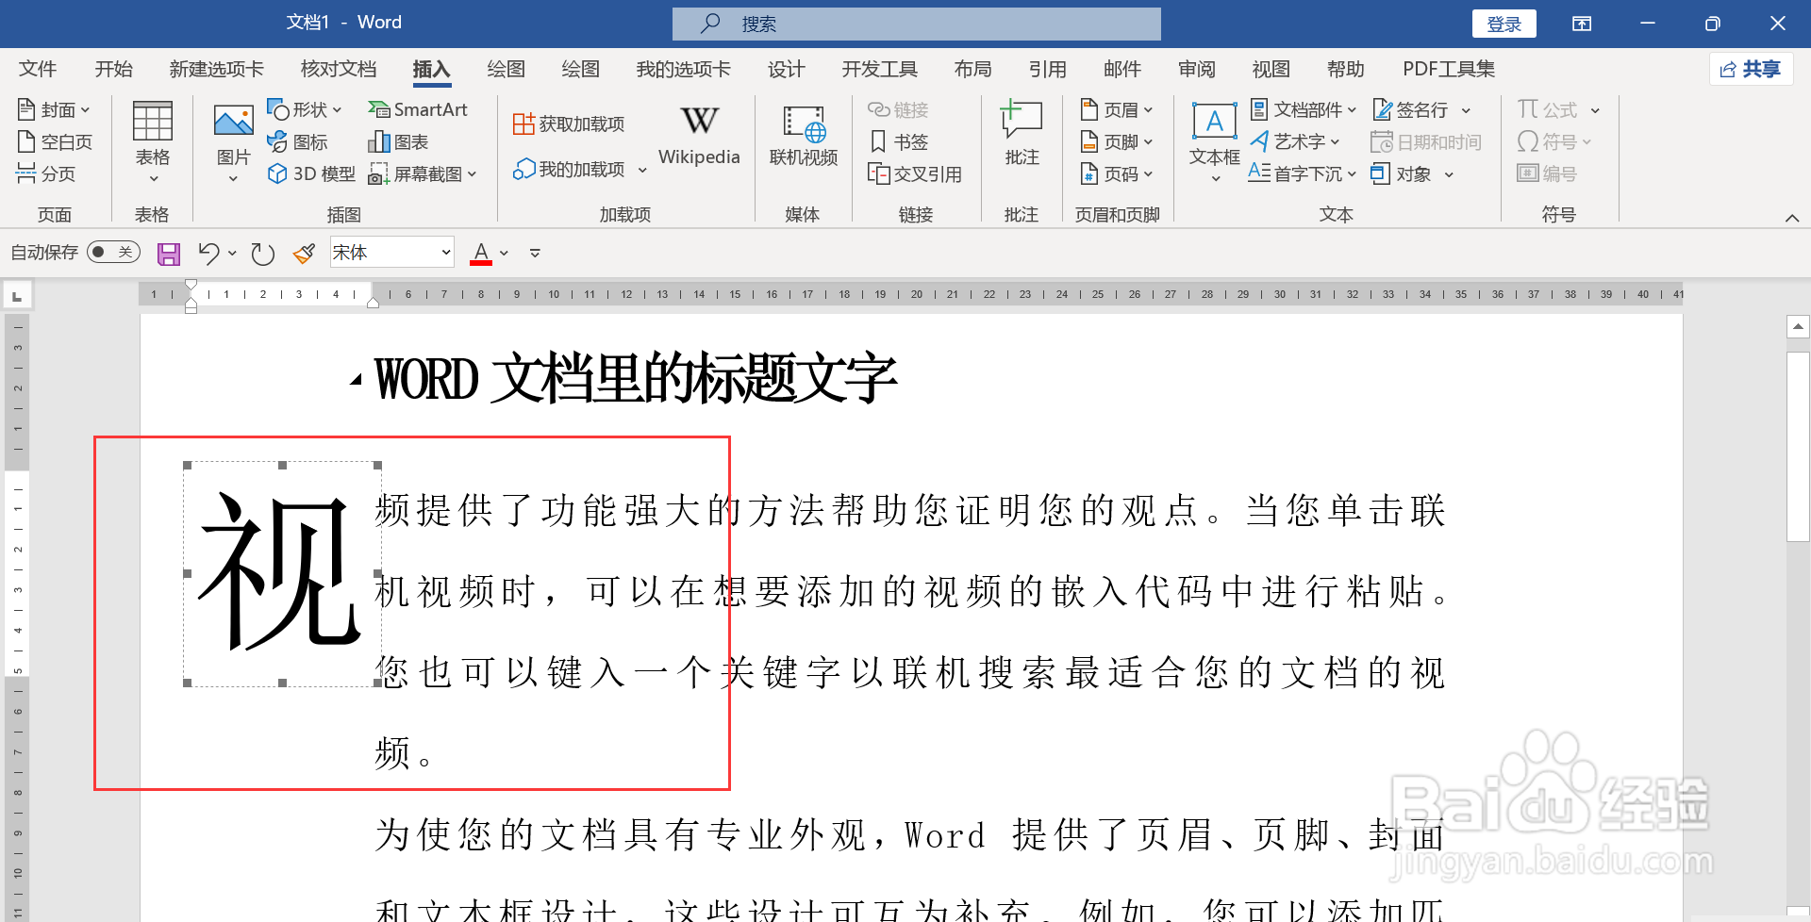Open ribbon display options icon
This screenshot has height=922, width=1811.
click(1582, 24)
